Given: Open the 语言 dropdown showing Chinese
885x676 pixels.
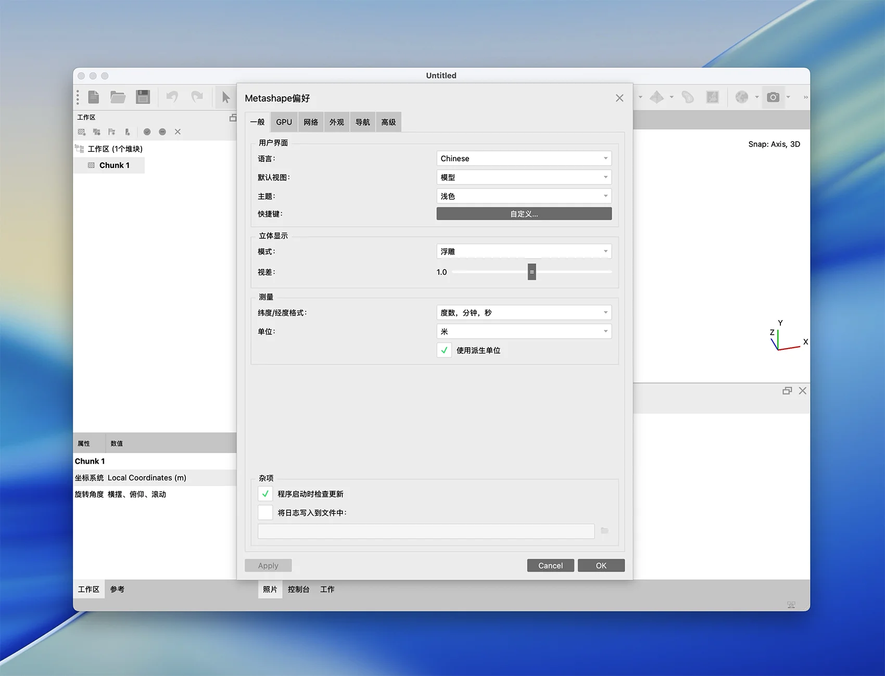Looking at the screenshot, I should tap(524, 159).
